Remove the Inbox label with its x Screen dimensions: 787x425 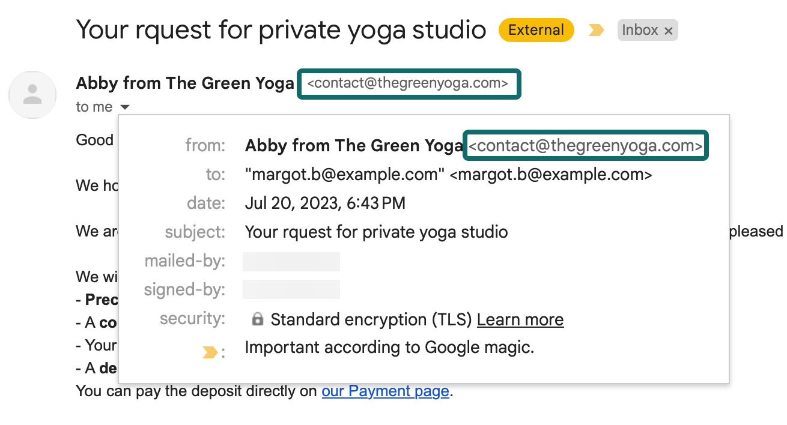(x=668, y=31)
